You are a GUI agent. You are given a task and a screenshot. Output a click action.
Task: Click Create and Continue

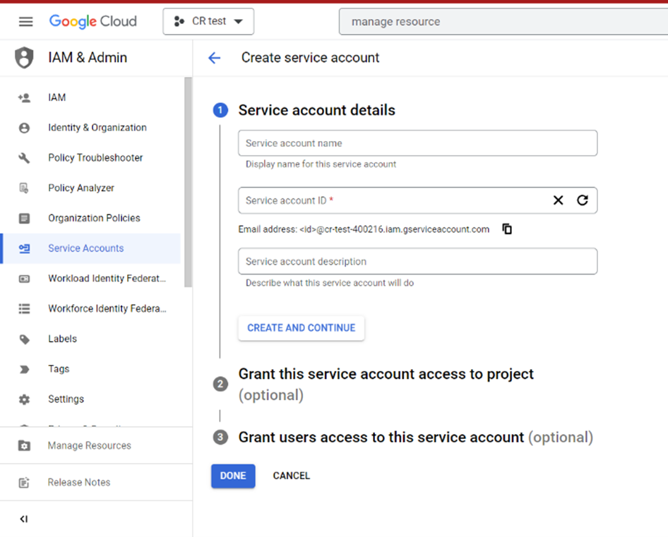point(302,328)
